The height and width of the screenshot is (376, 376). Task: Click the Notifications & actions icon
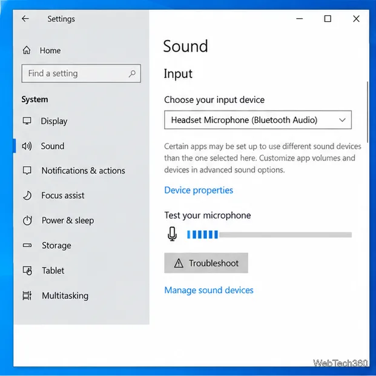(x=27, y=171)
